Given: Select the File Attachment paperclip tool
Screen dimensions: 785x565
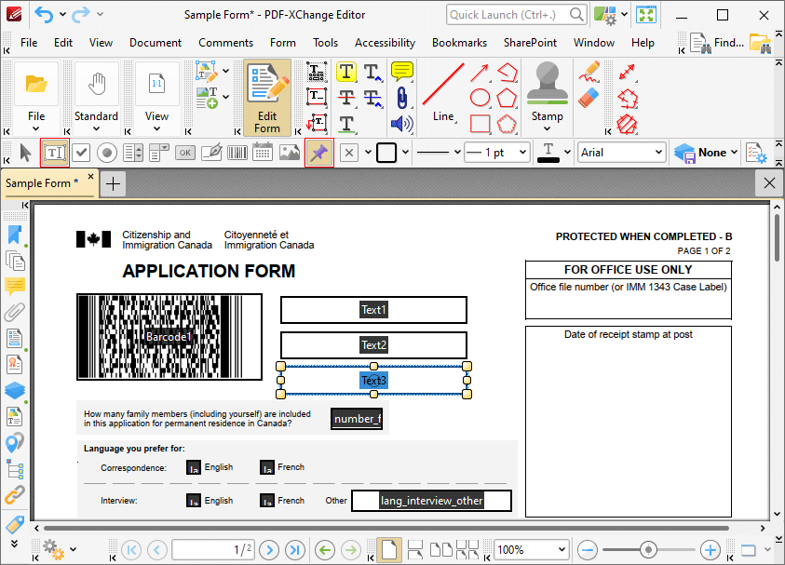Looking at the screenshot, I should click(x=401, y=98).
